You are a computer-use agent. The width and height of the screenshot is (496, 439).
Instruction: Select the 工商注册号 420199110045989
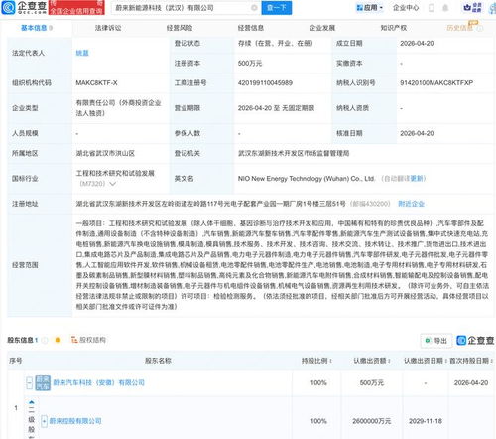265,83
